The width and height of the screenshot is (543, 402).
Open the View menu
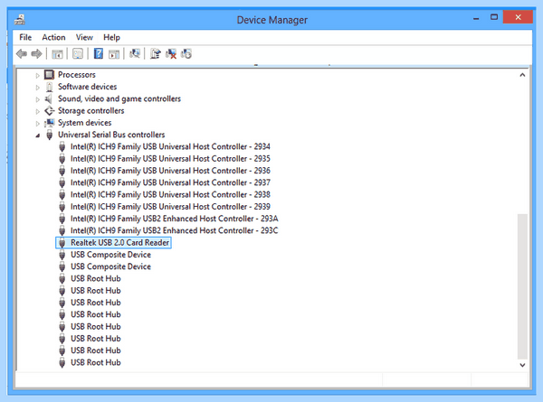(84, 37)
